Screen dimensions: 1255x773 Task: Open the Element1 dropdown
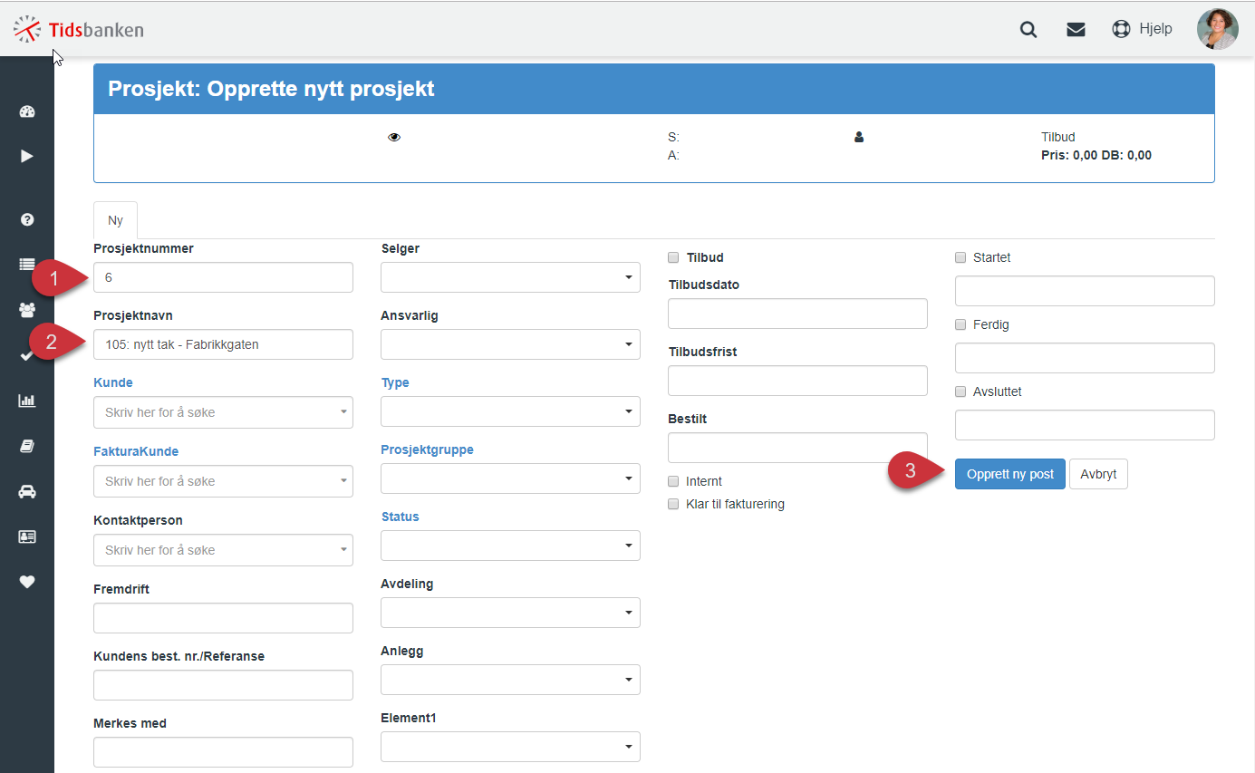coord(510,747)
